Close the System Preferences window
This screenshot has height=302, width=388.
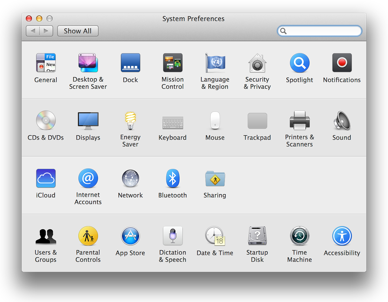pos(29,19)
